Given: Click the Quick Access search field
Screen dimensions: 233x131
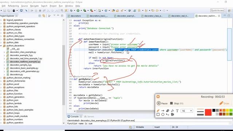Looking at the screenshot, I should click(217, 11).
